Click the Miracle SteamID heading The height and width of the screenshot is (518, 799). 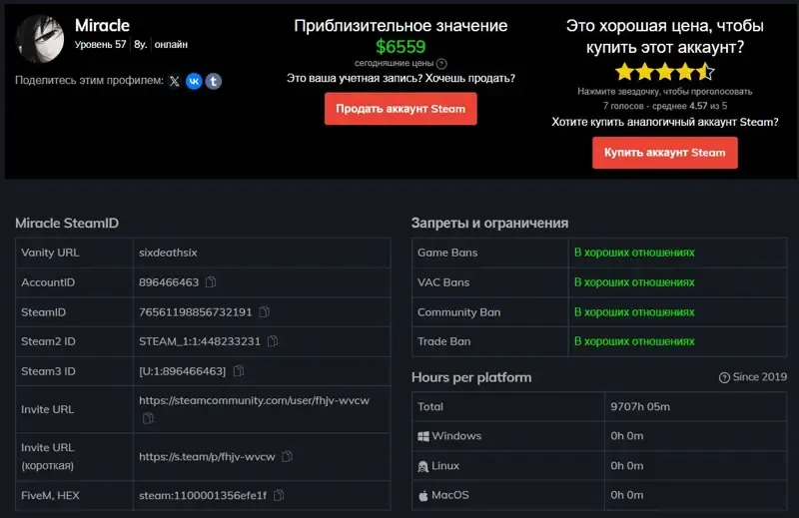click(67, 224)
